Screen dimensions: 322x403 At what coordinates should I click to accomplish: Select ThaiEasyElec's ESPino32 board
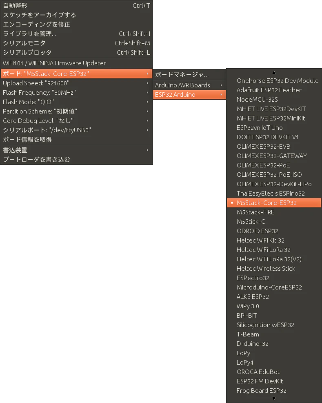274,193
